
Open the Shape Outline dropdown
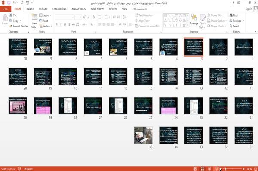[217, 21]
